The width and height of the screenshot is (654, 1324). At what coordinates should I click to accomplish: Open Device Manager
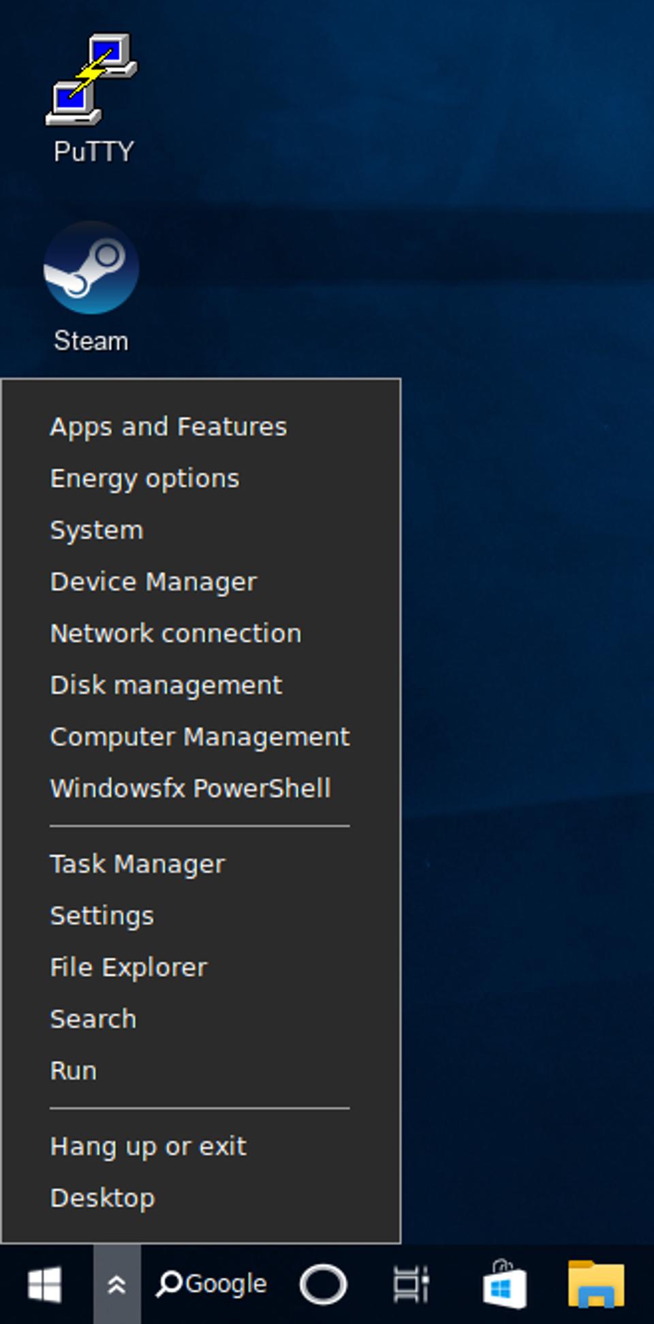pos(153,582)
